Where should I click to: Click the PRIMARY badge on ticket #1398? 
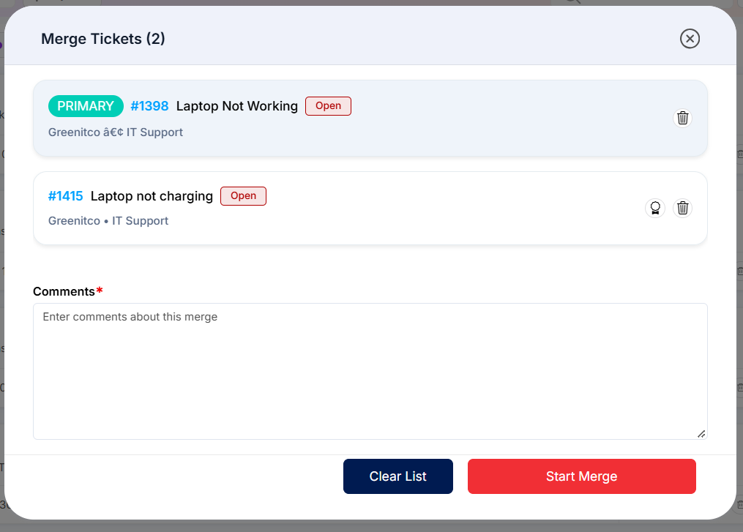tap(86, 106)
